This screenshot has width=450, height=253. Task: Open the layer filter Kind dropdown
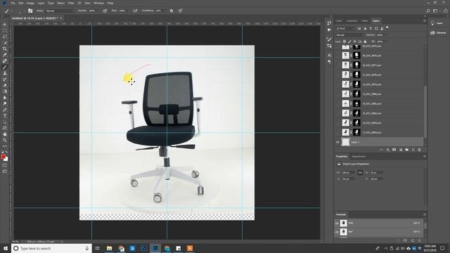point(345,28)
